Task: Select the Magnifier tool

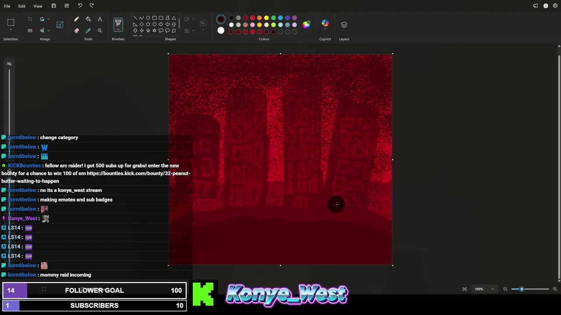Action: (x=99, y=31)
